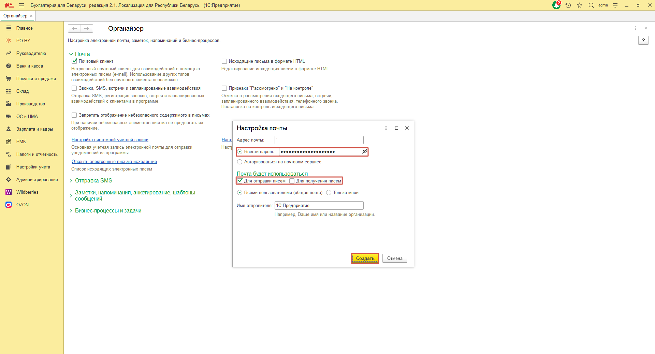
Task: Toggle password visibility eye icon
Action: (364, 152)
